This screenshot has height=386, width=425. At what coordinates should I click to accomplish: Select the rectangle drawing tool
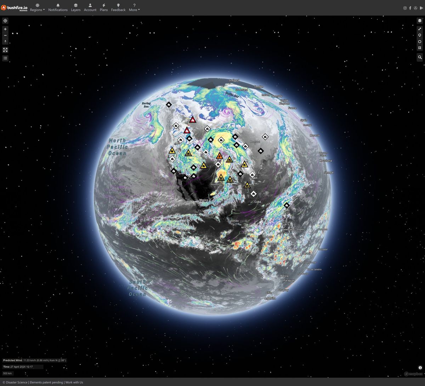[x=420, y=48]
